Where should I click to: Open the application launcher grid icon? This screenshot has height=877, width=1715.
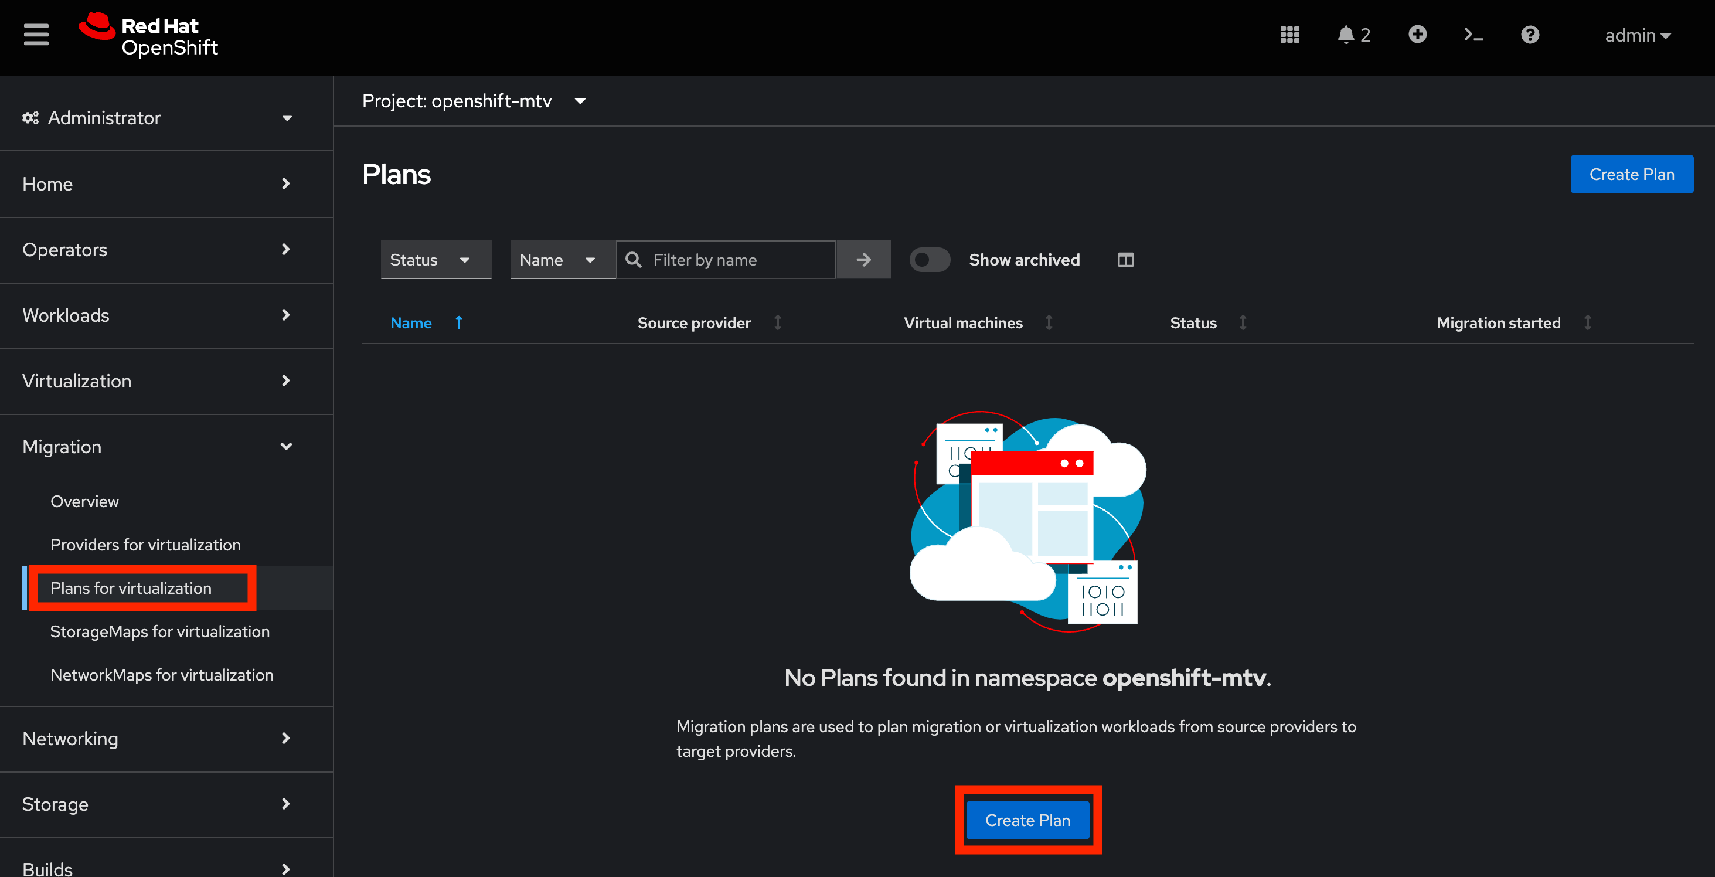(1289, 34)
